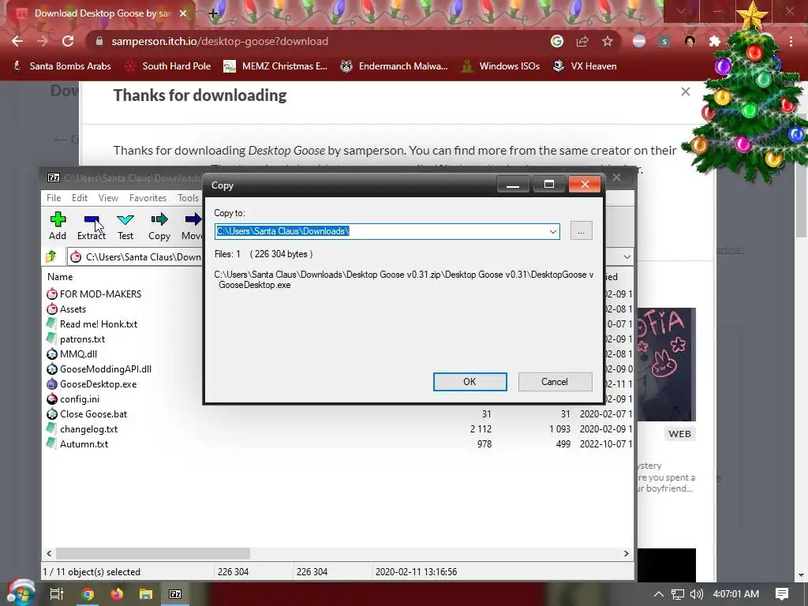The image size is (808, 606).
Task: Reload the browser page
Action: click(68, 41)
